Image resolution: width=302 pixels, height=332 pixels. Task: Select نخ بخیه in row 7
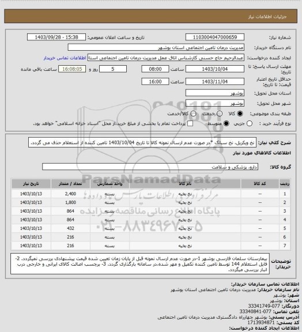(185, 246)
